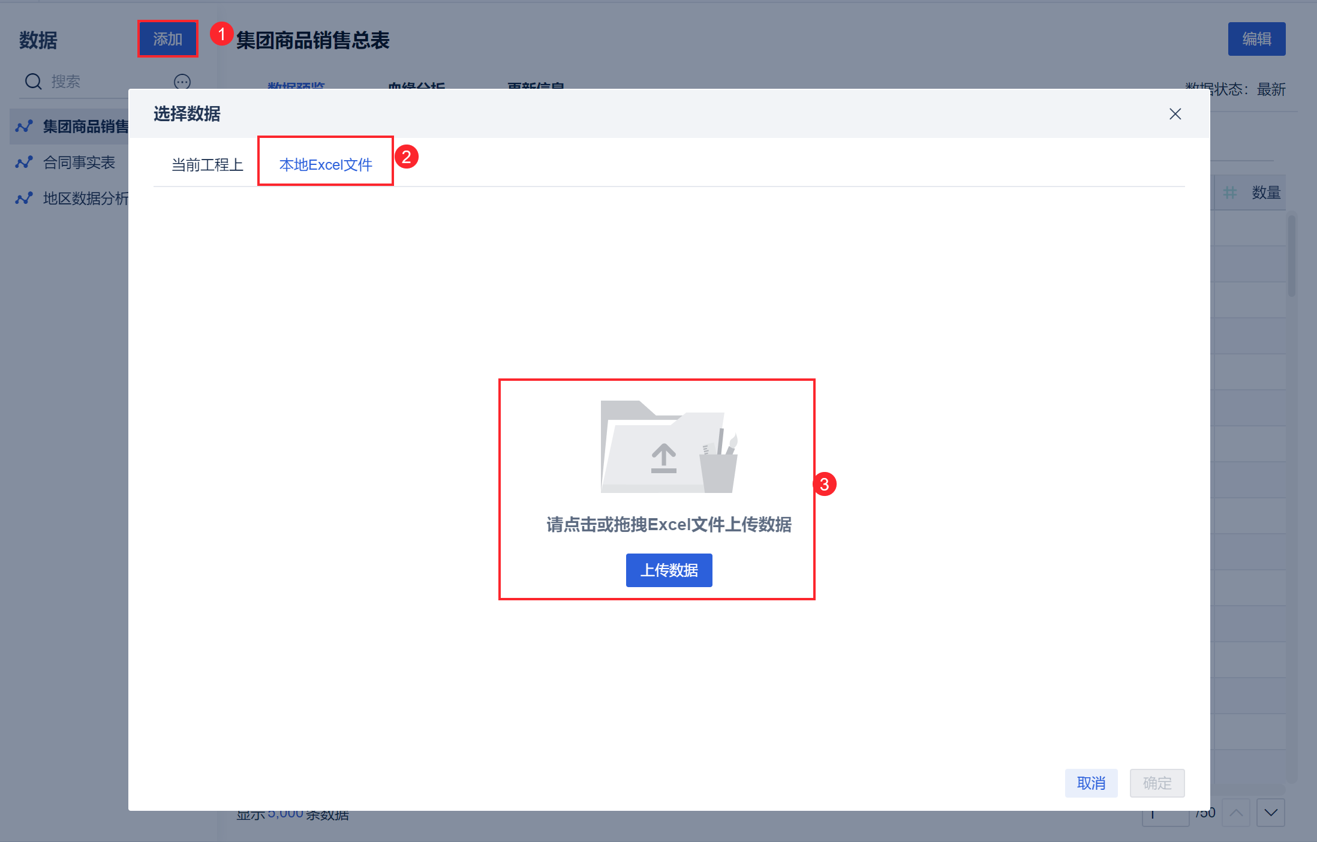Click 取消 to cancel the dialog
This screenshot has height=842, width=1317.
pos(1091,783)
